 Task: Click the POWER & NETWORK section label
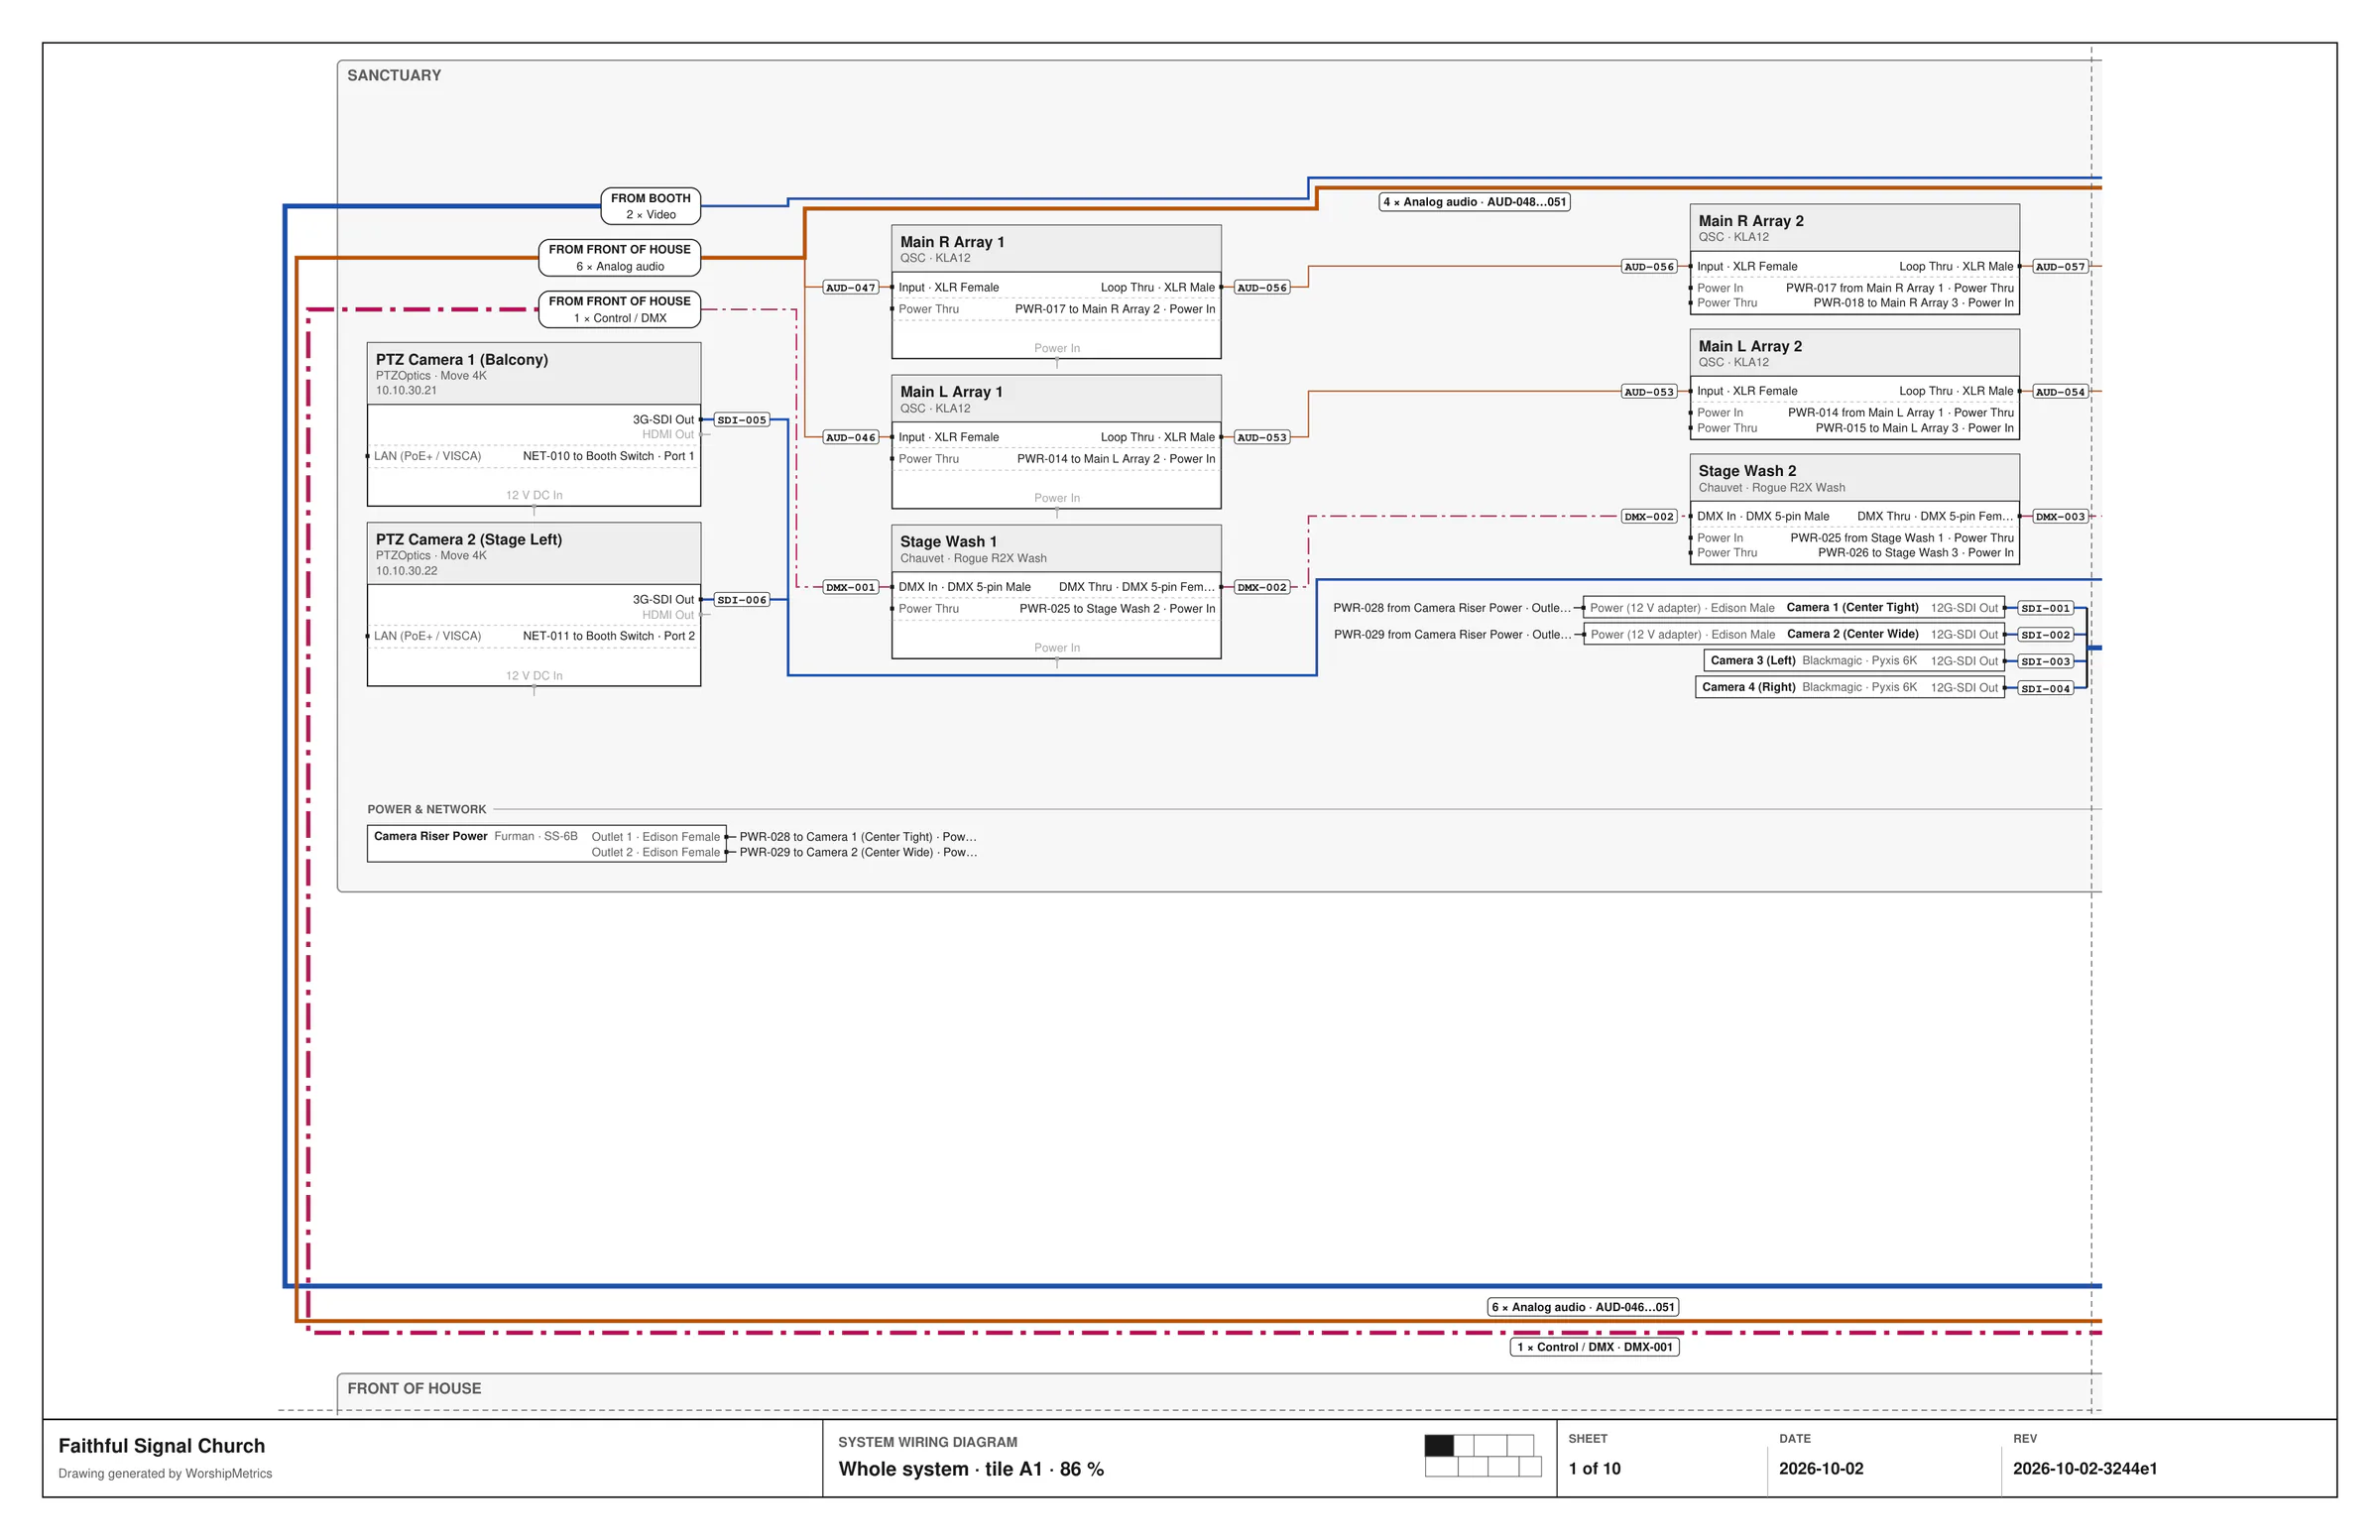pyautogui.click(x=426, y=810)
